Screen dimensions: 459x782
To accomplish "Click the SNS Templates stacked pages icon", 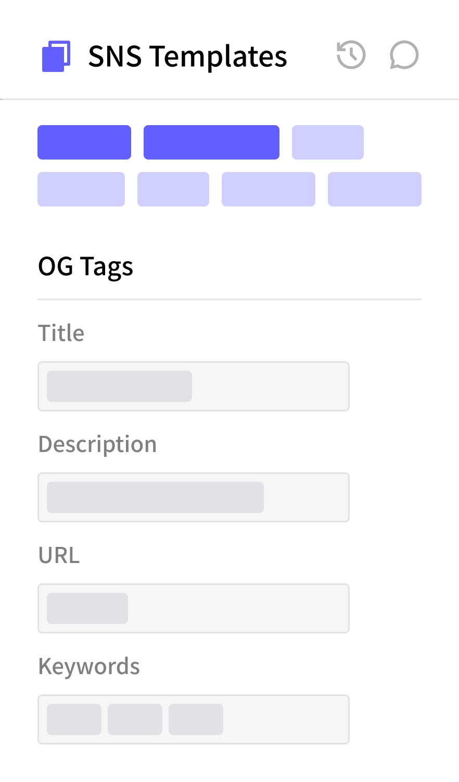I will pyautogui.click(x=56, y=56).
